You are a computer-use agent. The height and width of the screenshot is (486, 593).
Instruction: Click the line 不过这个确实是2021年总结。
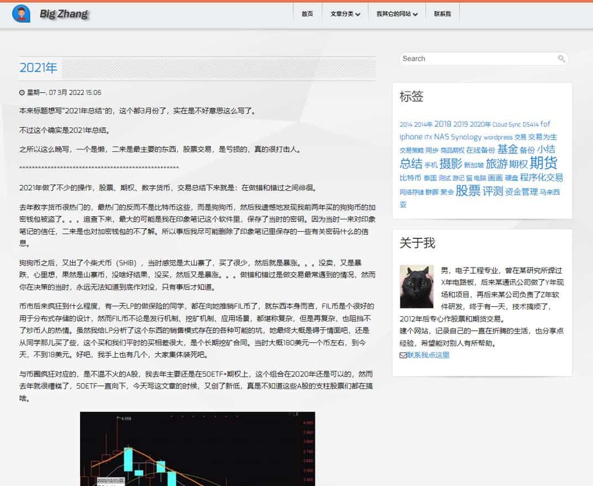click(x=65, y=130)
